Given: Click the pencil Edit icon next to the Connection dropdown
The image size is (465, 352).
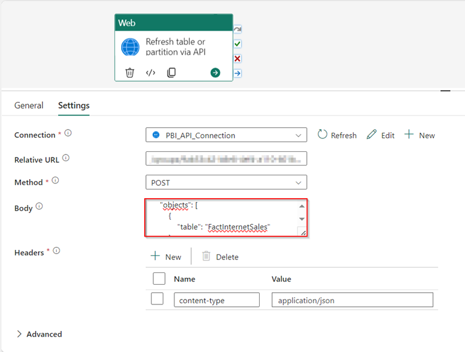Looking at the screenshot, I should [x=371, y=135].
